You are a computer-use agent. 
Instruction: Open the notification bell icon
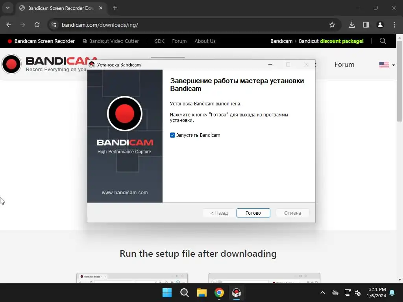(x=392, y=293)
